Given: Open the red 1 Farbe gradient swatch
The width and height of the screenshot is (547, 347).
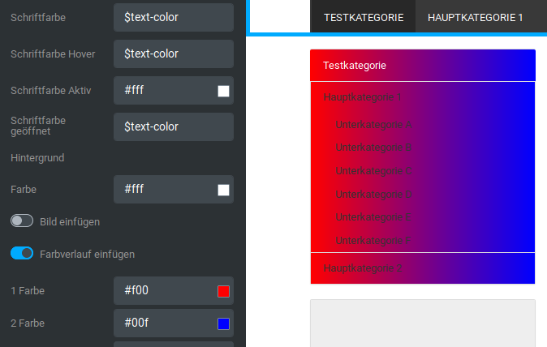Looking at the screenshot, I should coord(224,291).
